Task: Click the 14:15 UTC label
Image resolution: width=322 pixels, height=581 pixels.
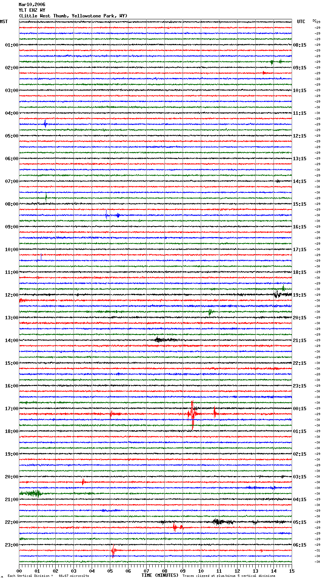Action: pos(300,181)
